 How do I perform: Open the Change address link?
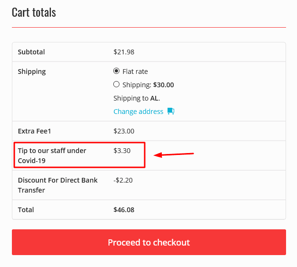(x=139, y=112)
